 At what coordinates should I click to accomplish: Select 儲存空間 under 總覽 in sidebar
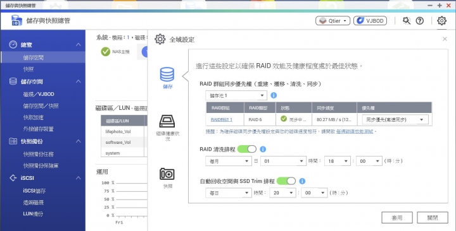pos(43,57)
